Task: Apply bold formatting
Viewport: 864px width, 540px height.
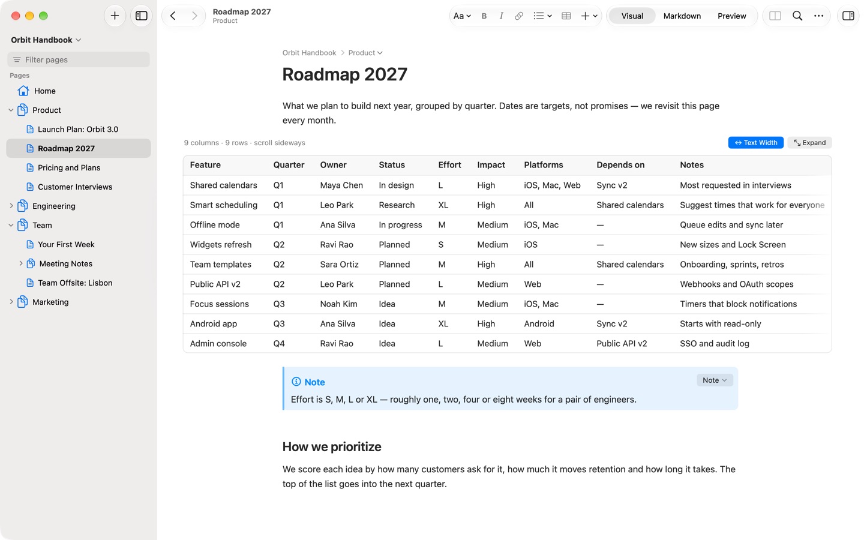Action: 484,16
